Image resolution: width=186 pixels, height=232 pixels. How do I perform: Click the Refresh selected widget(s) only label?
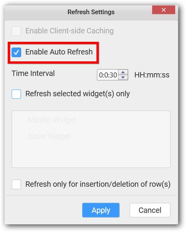coord(78,94)
